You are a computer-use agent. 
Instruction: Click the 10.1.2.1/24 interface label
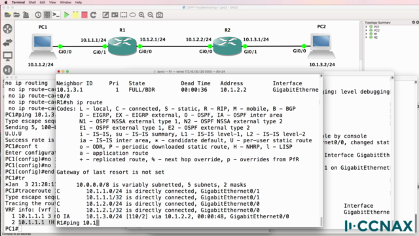pyautogui.click(x=153, y=39)
